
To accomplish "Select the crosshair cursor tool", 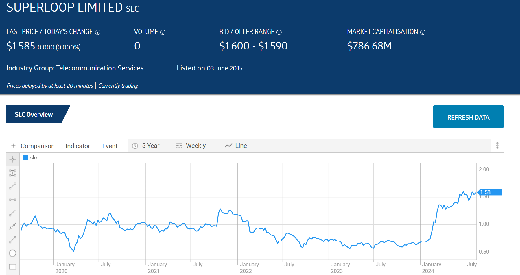I will click(x=12, y=159).
